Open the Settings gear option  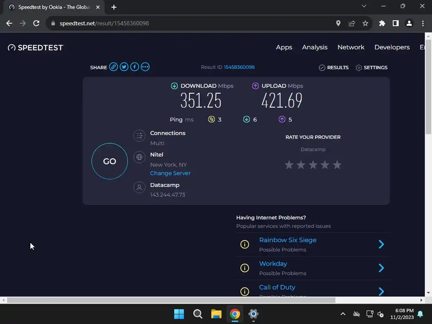(371, 67)
